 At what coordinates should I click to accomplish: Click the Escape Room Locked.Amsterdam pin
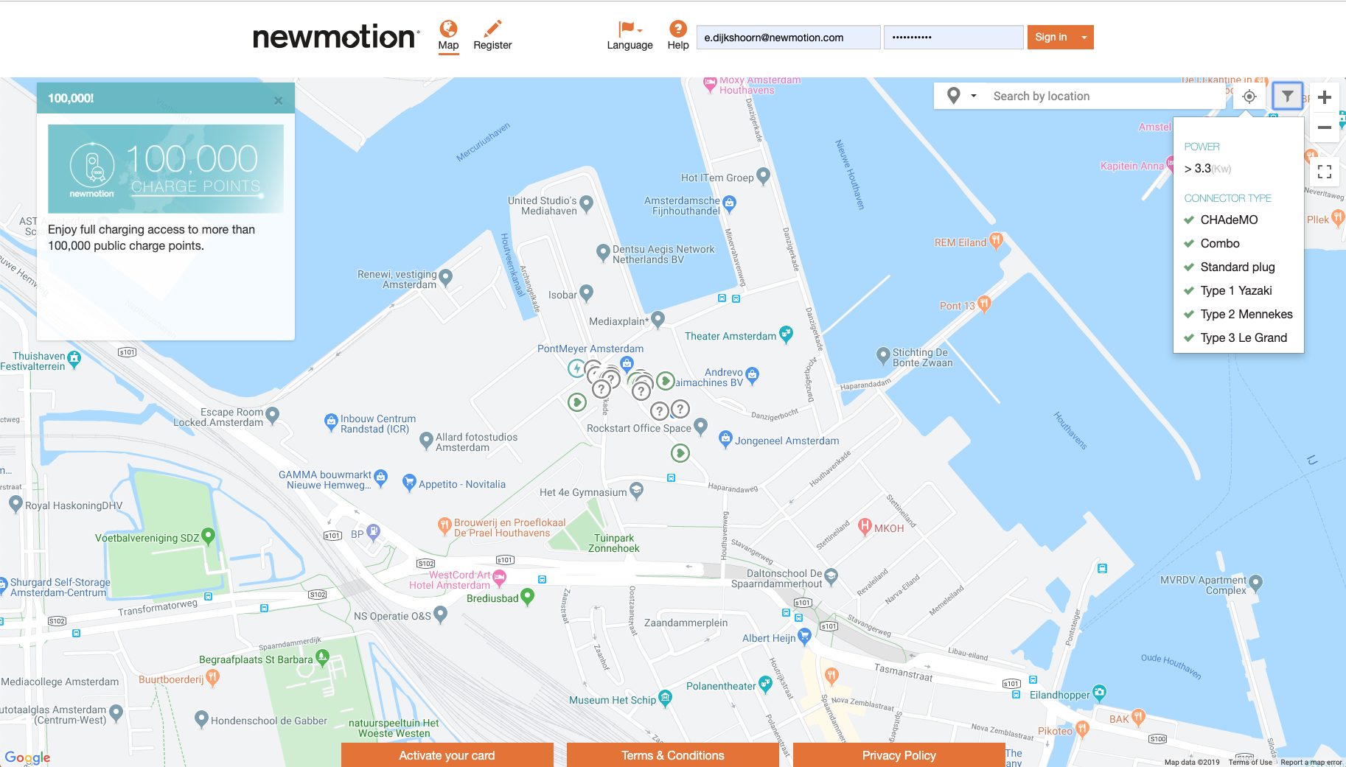point(272,416)
